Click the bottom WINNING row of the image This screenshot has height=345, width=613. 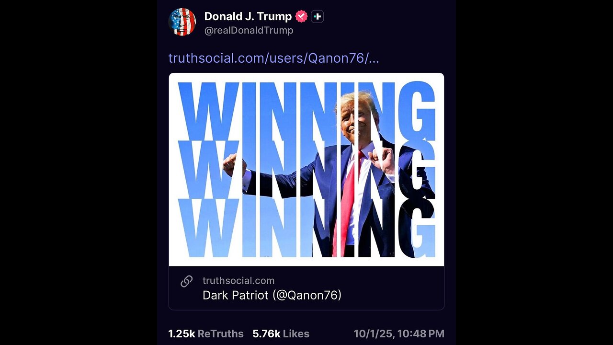(306, 228)
